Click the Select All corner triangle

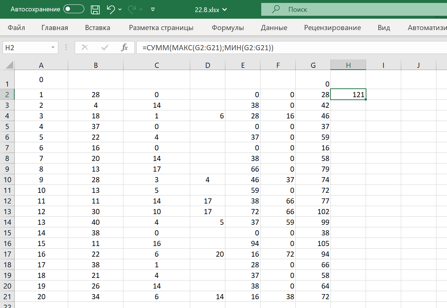tap(9, 65)
